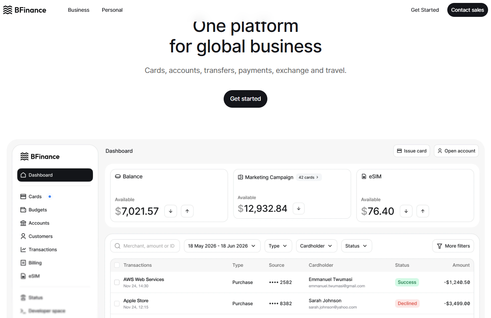The image size is (491, 318).
Task: Click the Marketing Campaign book icon
Action: coord(241,177)
